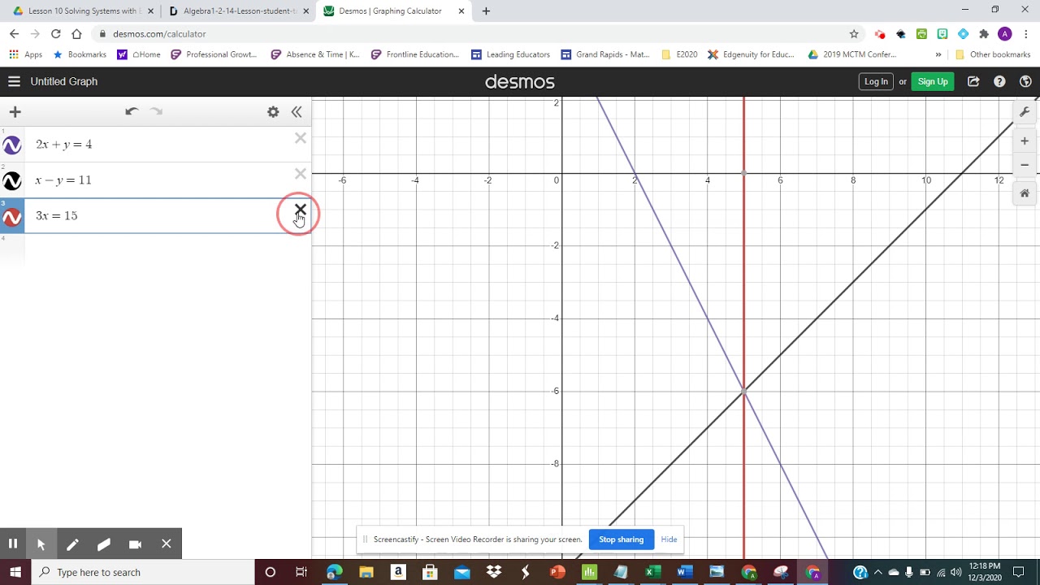
Task: Select the Desmos Graphing Calculator tab
Action: [393, 11]
